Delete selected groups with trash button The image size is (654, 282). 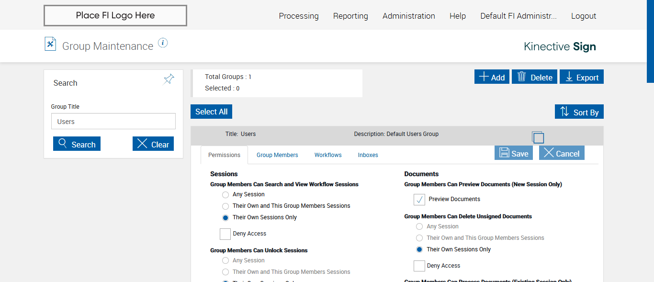pos(534,77)
